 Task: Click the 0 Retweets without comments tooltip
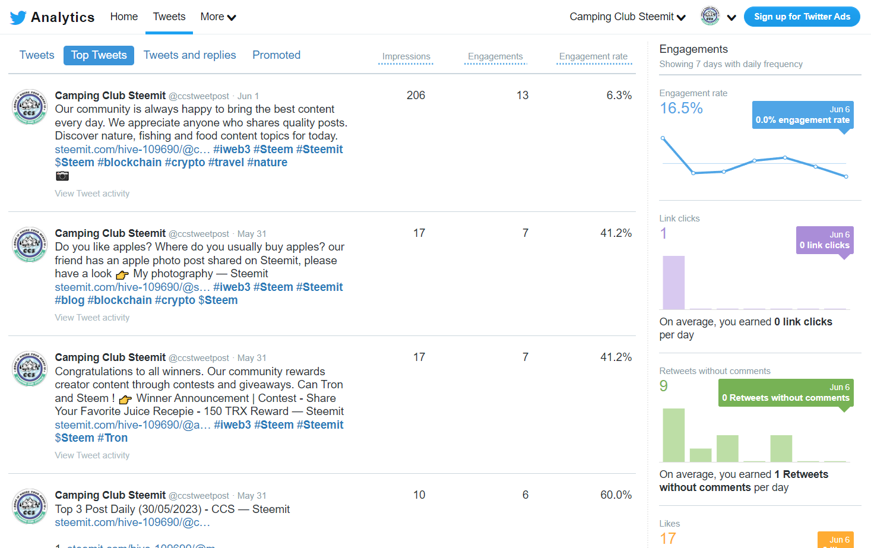[786, 392]
